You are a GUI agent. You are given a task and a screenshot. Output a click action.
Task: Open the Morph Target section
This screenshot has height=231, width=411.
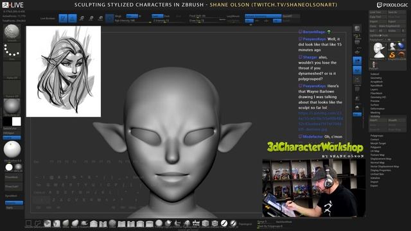pyautogui.click(x=378, y=143)
